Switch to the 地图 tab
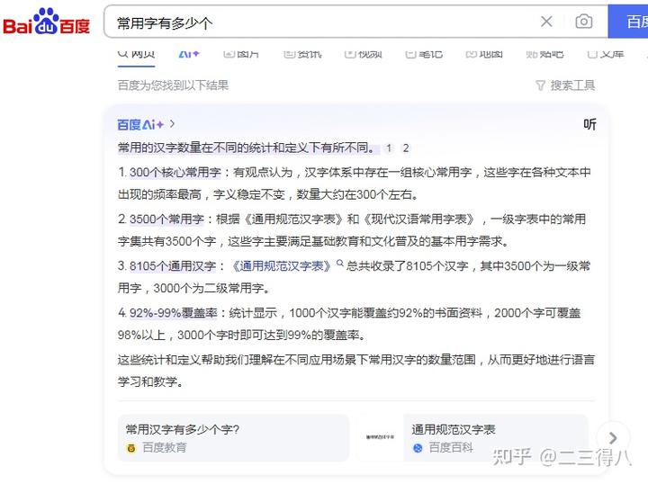 [x=484, y=54]
